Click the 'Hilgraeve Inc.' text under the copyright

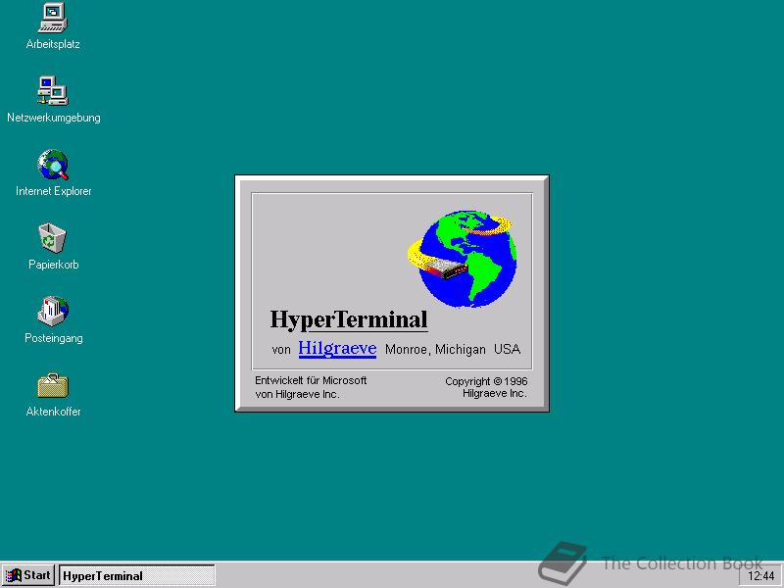click(x=495, y=394)
